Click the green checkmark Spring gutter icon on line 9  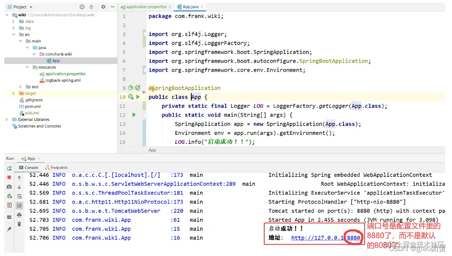coord(138,87)
